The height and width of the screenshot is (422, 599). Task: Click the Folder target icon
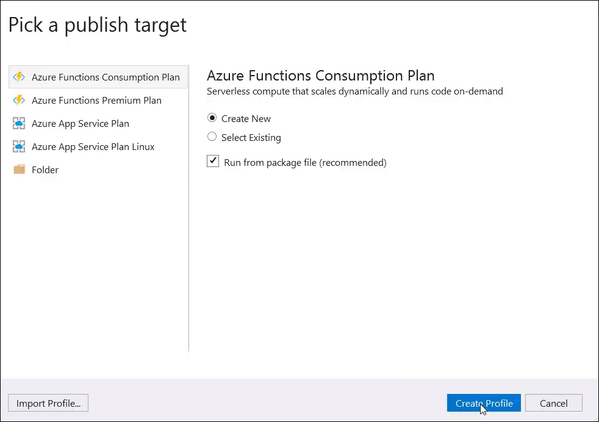pos(19,169)
